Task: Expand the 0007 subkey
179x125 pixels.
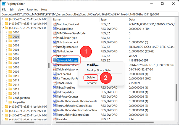Action: coord(6,63)
